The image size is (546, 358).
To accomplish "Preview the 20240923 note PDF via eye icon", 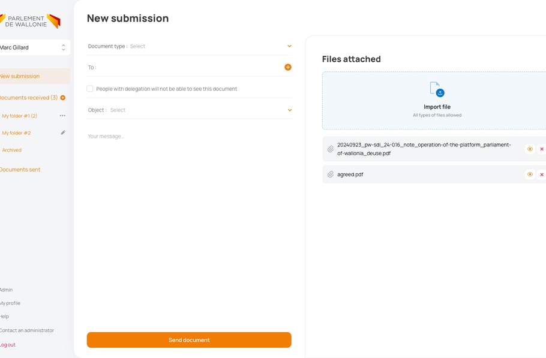I will click(x=530, y=149).
